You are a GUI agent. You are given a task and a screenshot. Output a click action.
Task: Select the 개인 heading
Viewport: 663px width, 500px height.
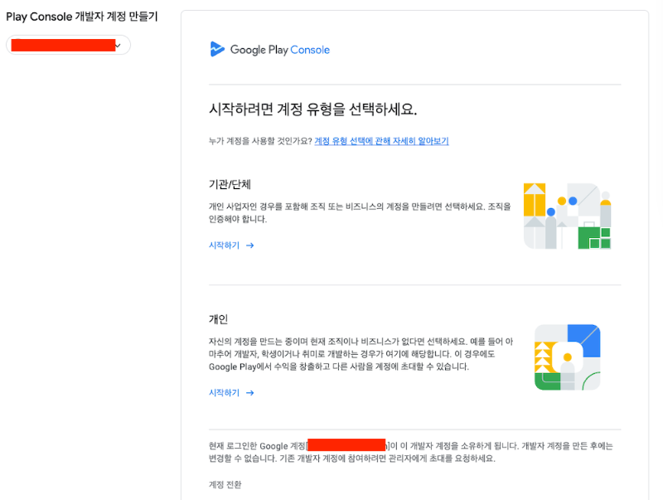[219, 319]
